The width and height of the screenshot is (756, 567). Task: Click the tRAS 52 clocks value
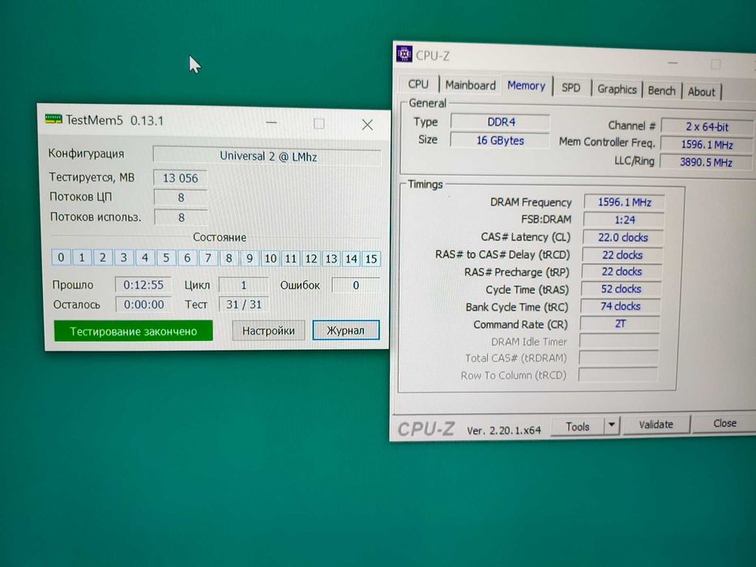click(621, 289)
